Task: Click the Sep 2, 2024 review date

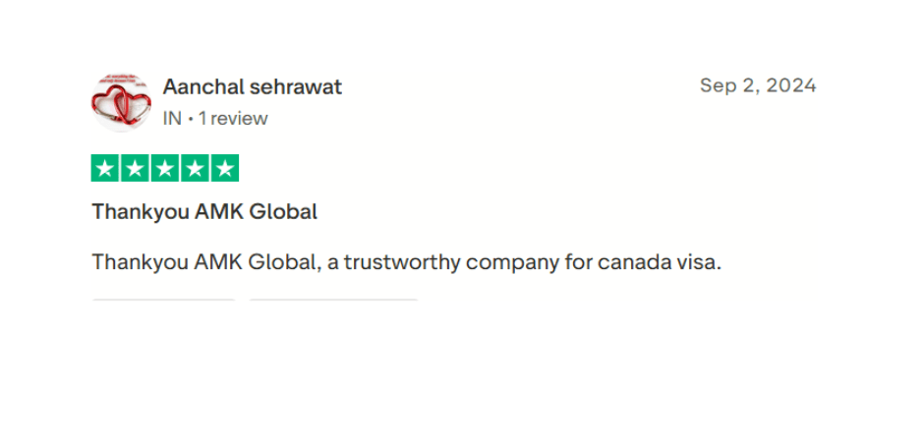Action: (757, 85)
